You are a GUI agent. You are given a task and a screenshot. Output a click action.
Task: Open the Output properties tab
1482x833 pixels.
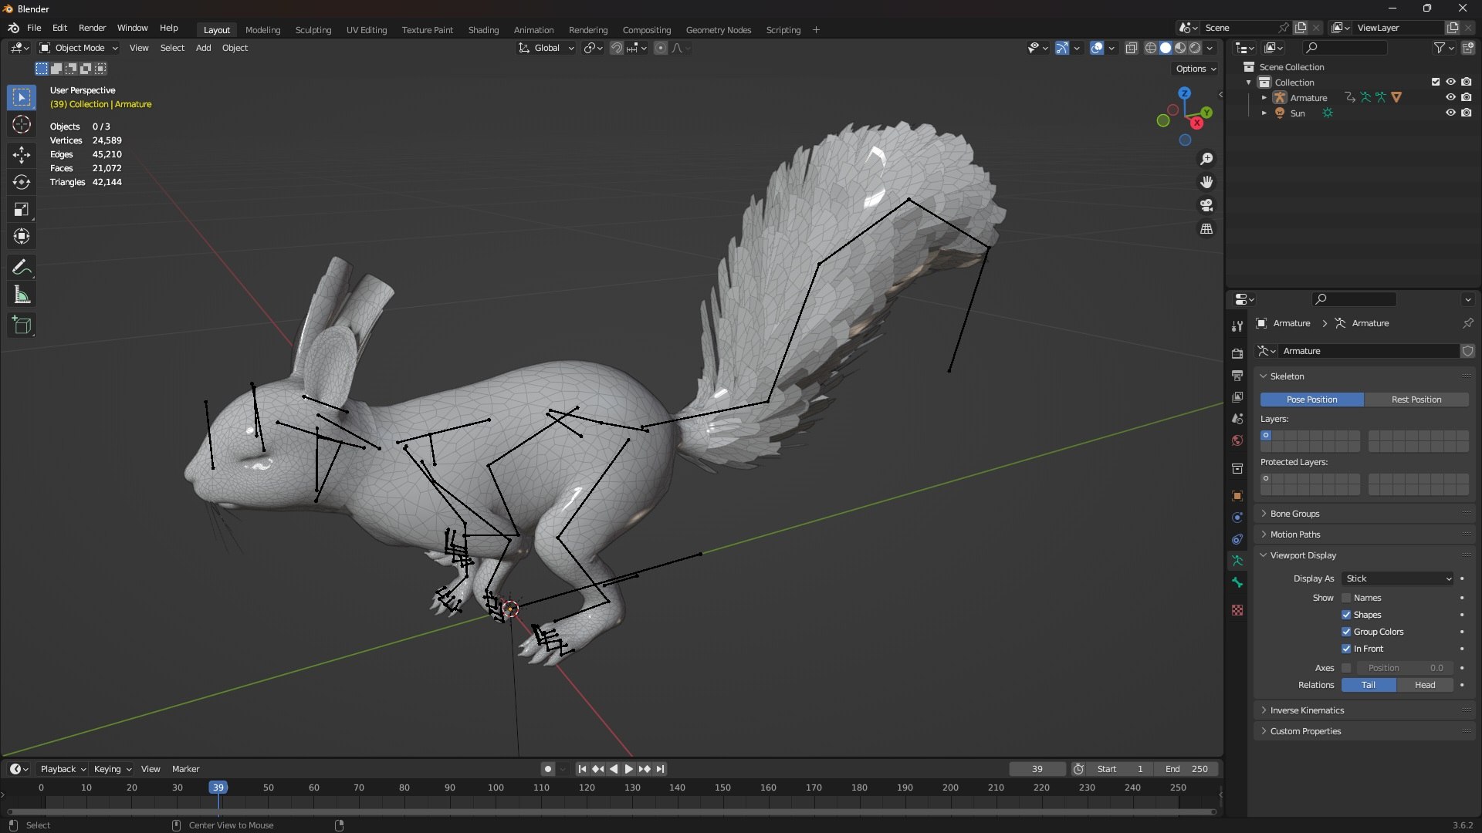pos(1237,375)
